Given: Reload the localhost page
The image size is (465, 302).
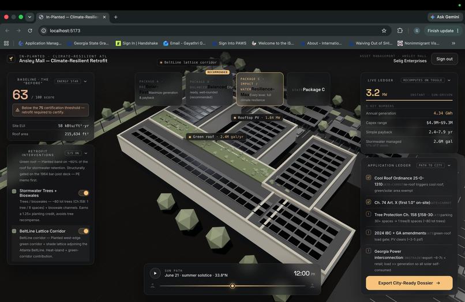Looking at the screenshot, I should pyautogui.click(x=30, y=31).
